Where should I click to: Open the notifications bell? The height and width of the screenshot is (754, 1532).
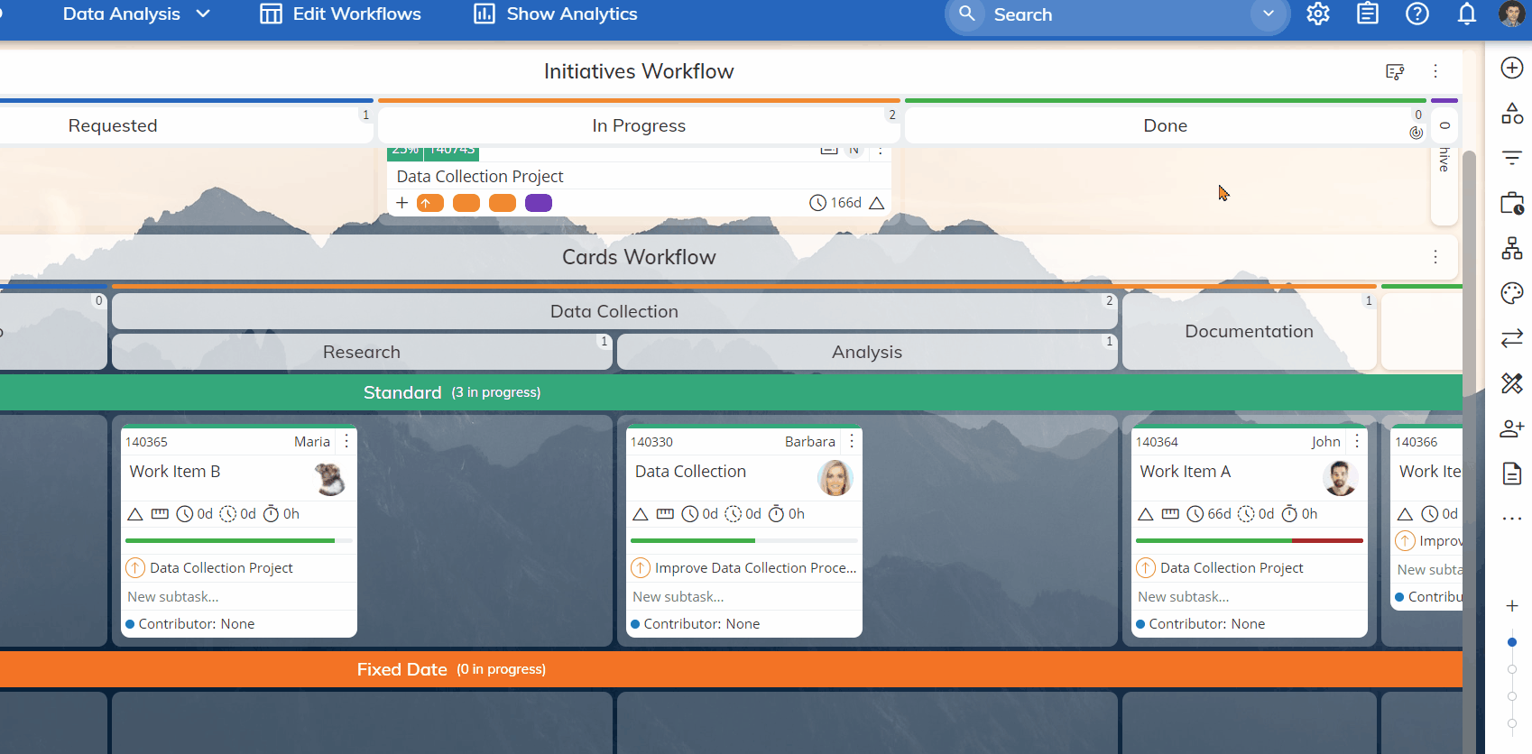[1467, 14]
